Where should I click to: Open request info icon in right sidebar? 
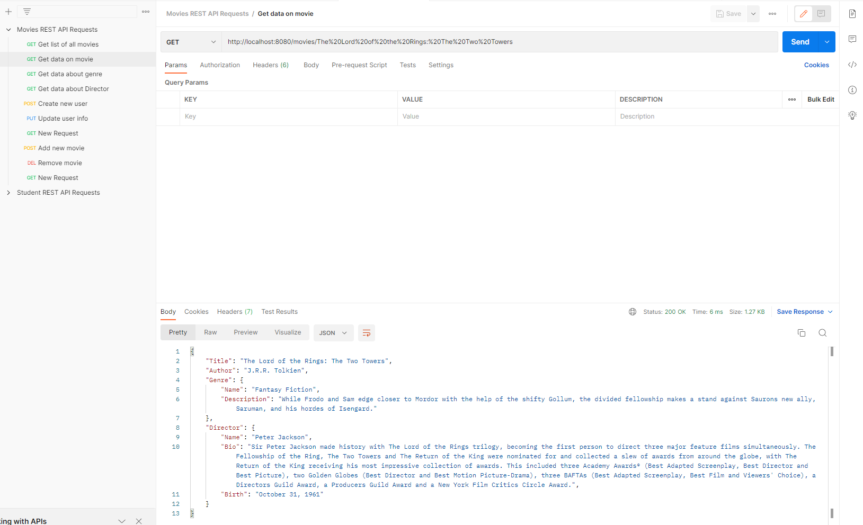pos(852,90)
